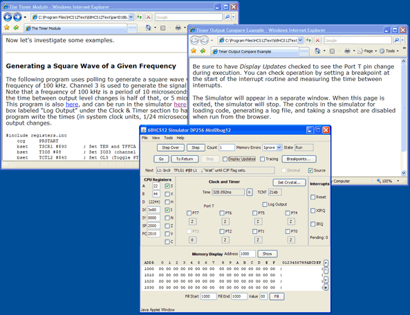
Task: Click Feeds icon in Output Compare window toolbar
Action: pos(332,51)
